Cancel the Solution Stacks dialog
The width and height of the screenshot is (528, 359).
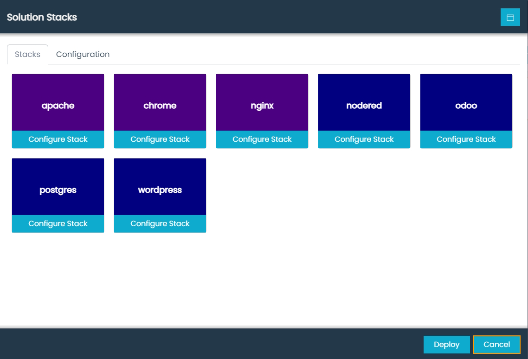tap(496, 344)
